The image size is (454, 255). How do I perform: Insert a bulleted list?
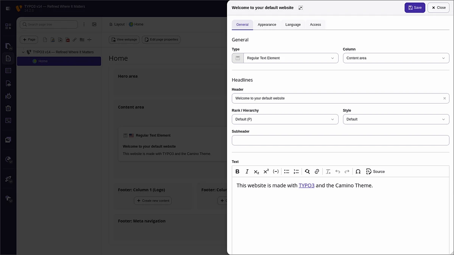coord(287,172)
